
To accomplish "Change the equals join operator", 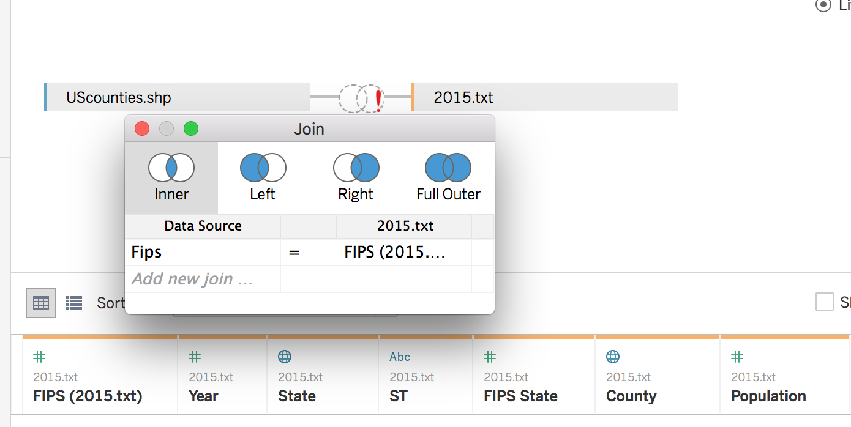I will click(x=294, y=252).
